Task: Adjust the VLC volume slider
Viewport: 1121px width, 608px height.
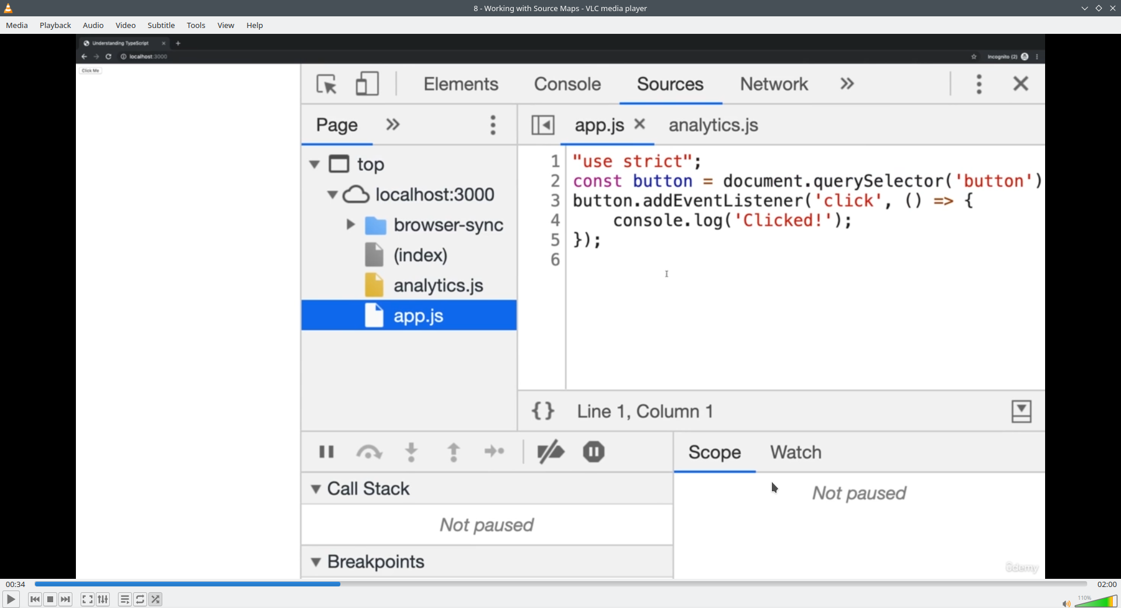Action: (x=1096, y=601)
